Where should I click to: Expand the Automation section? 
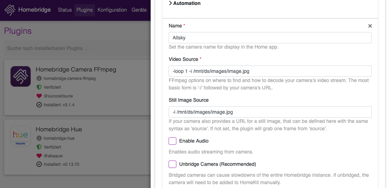pos(184,3)
